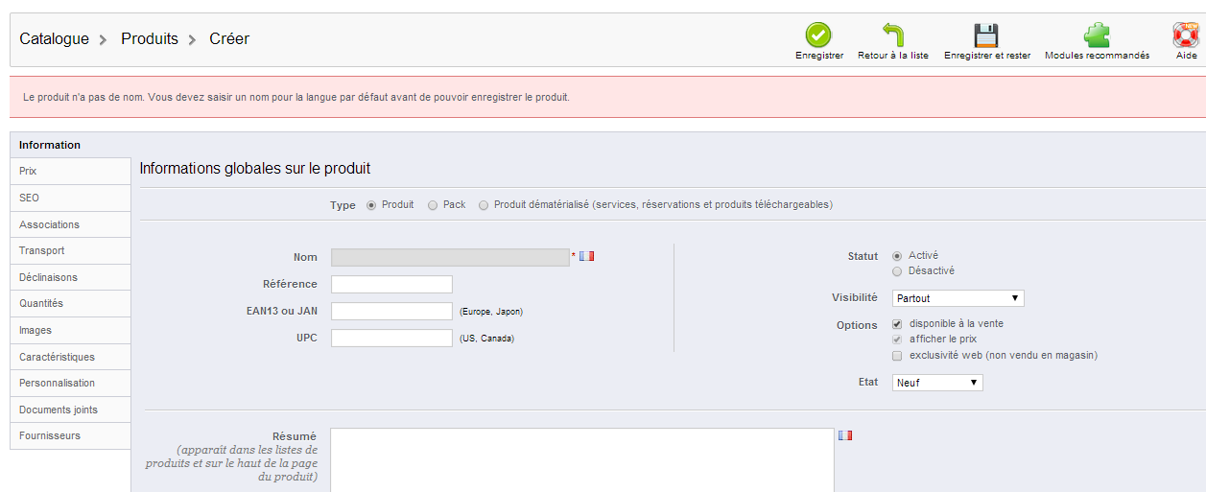Click the green Enregistrer checkmark icon
Image resolution: width=1206 pixels, height=492 pixels.
[x=818, y=35]
